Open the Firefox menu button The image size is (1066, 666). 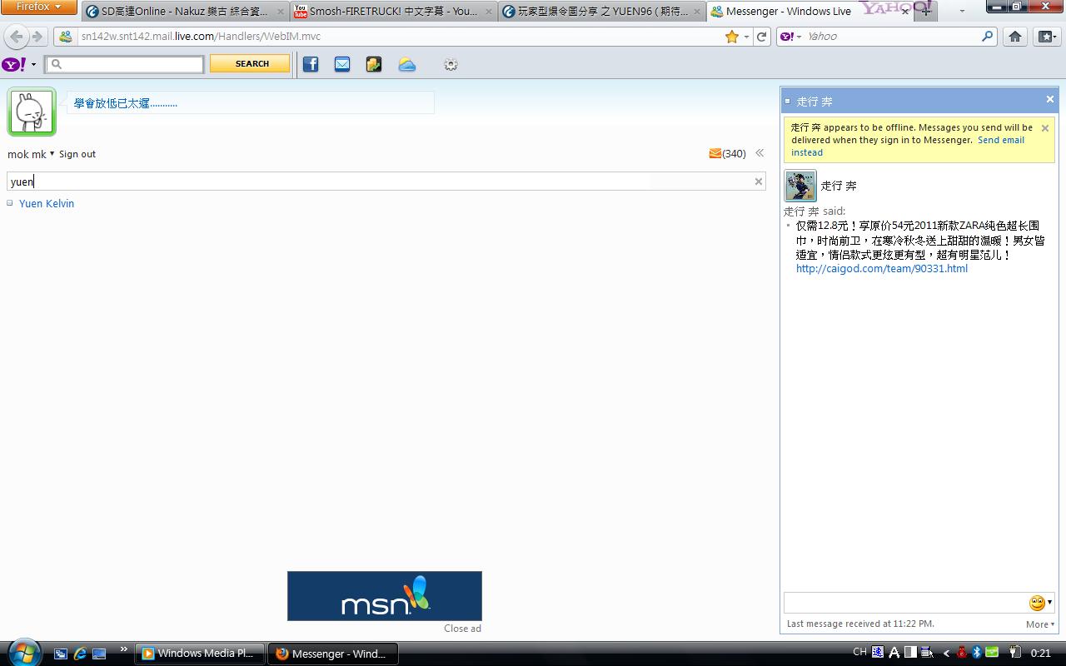38,7
